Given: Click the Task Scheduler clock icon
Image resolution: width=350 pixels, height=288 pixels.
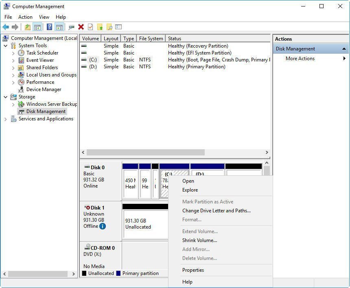Looking at the screenshot, I should [21, 53].
